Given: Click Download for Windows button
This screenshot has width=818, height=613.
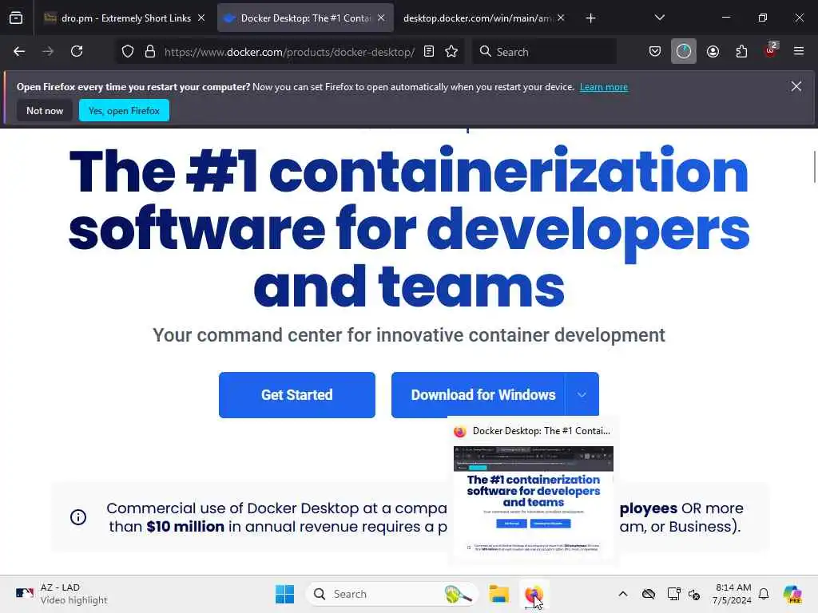Looking at the screenshot, I should pyautogui.click(x=478, y=395).
